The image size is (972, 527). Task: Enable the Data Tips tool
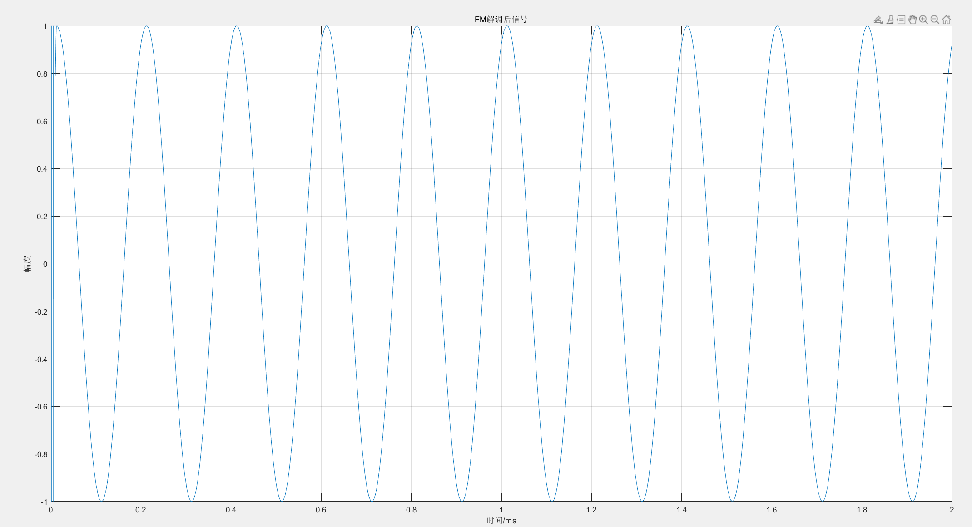pyautogui.click(x=901, y=20)
